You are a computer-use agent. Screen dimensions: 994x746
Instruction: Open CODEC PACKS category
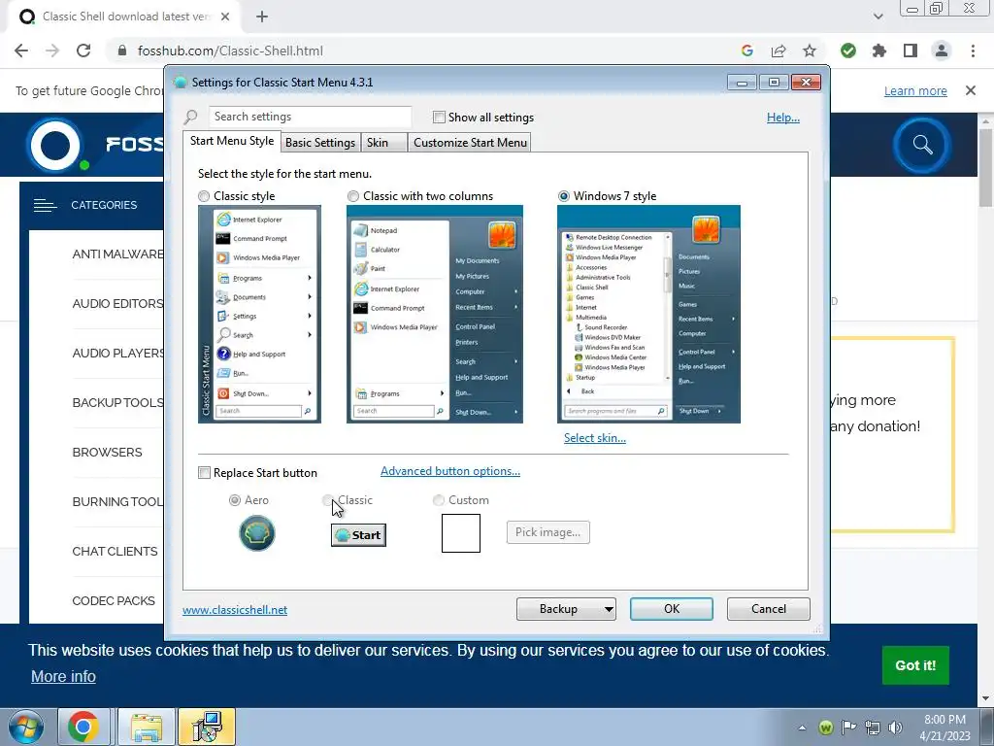pos(114,600)
